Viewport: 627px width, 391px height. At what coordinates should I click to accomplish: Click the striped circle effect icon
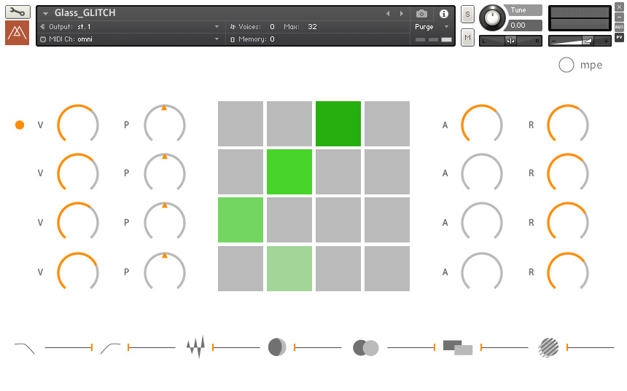coord(548,347)
